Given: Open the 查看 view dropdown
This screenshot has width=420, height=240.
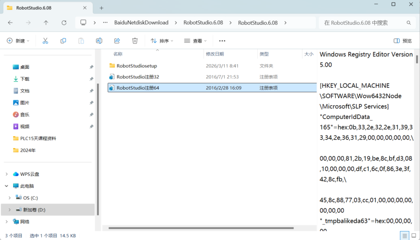Looking at the screenshot, I should click(x=195, y=41).
